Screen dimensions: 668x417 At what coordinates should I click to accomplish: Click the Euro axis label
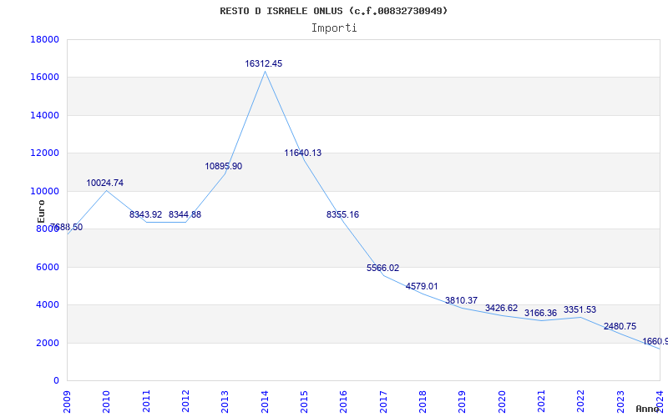(x=41, y=212)
